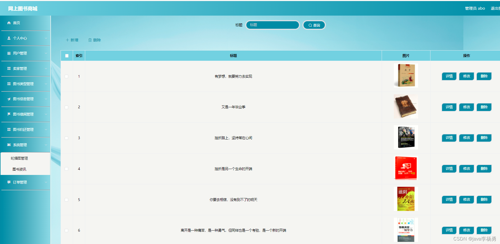Click the home icon beside 首页

pos(9,23)
